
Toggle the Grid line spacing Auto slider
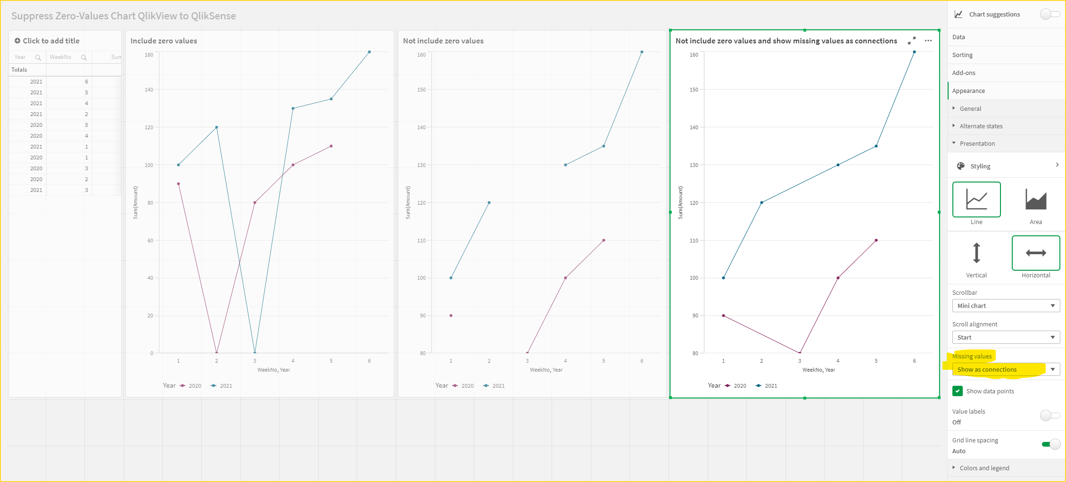coord(1050,444)
